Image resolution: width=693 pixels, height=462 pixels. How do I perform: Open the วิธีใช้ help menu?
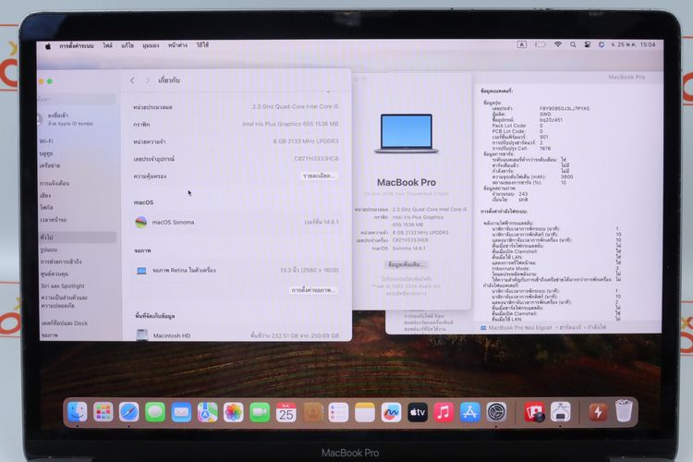[x=202, y=45]
